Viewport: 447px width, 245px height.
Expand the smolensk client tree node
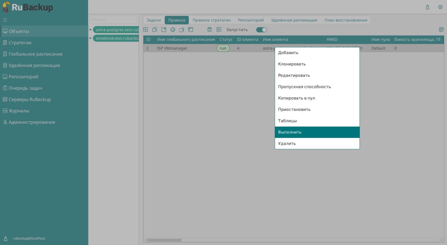pyautogui.click(x=91, y=38)
